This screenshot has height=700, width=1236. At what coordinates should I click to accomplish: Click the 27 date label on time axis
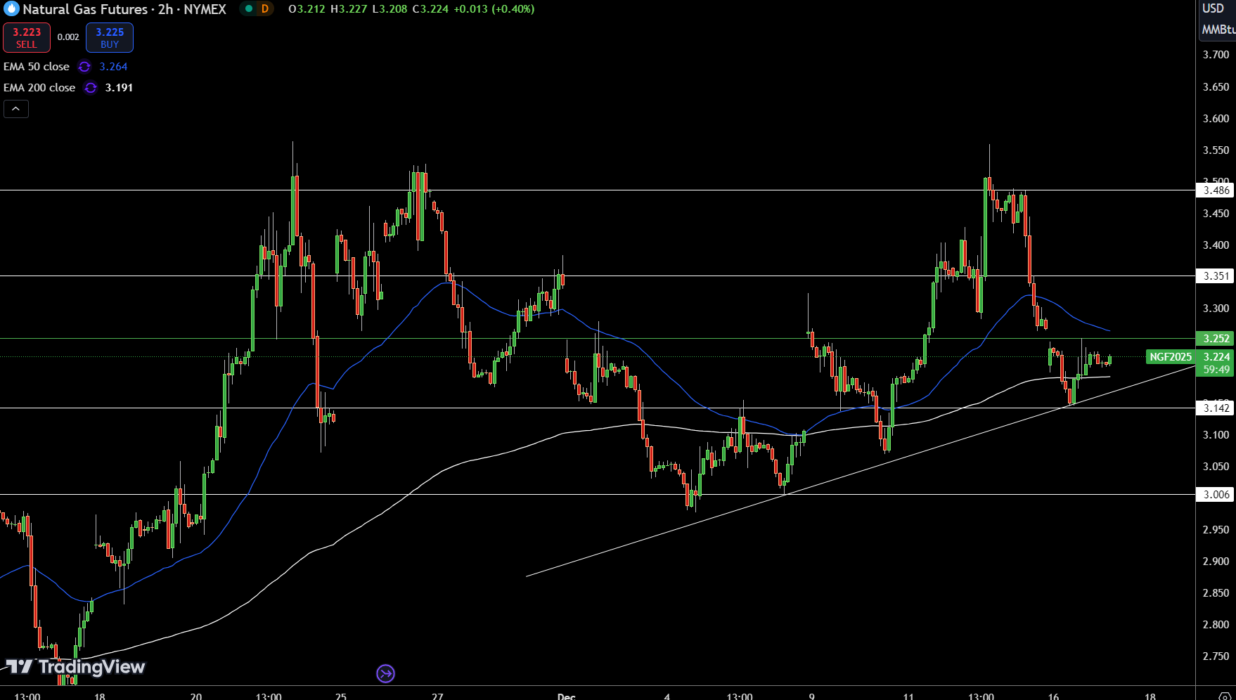(x=437, y=696)
